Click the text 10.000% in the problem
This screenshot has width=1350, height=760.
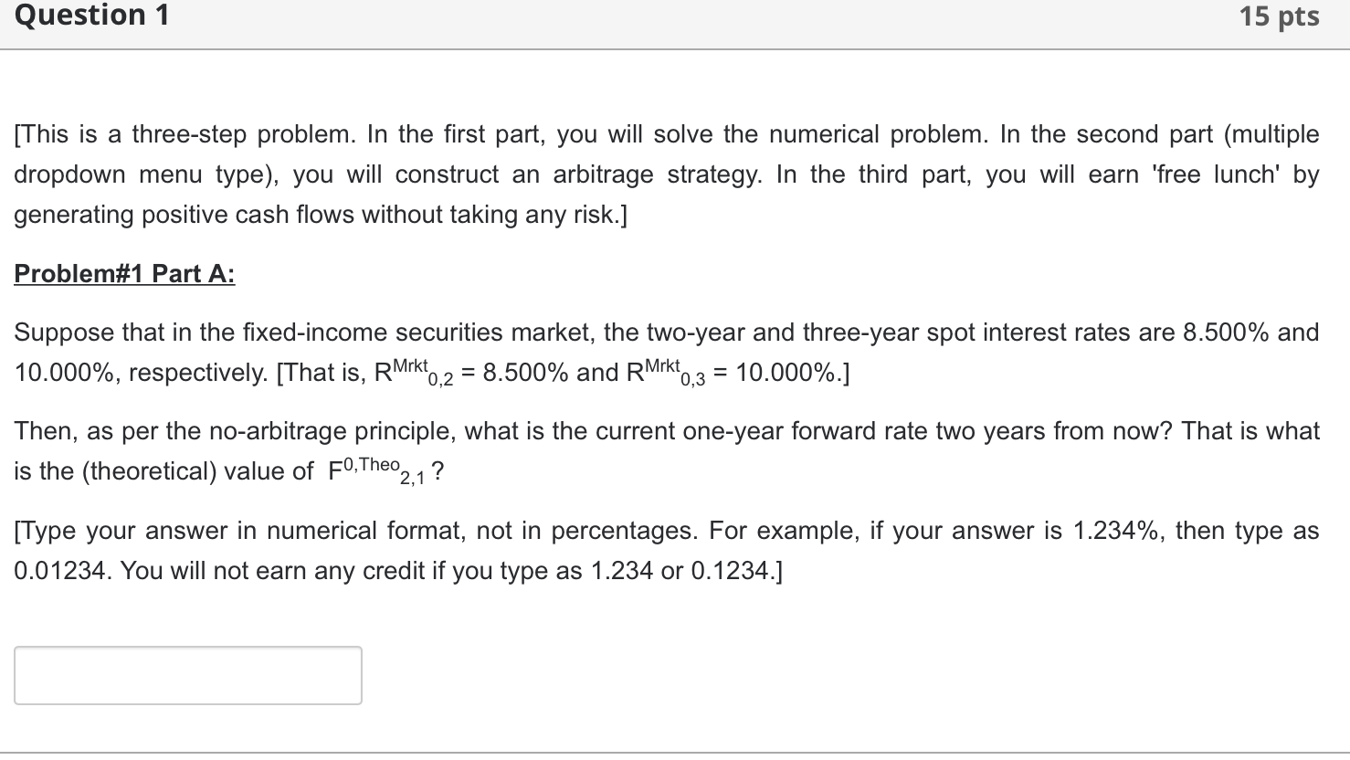pos(66,372)
